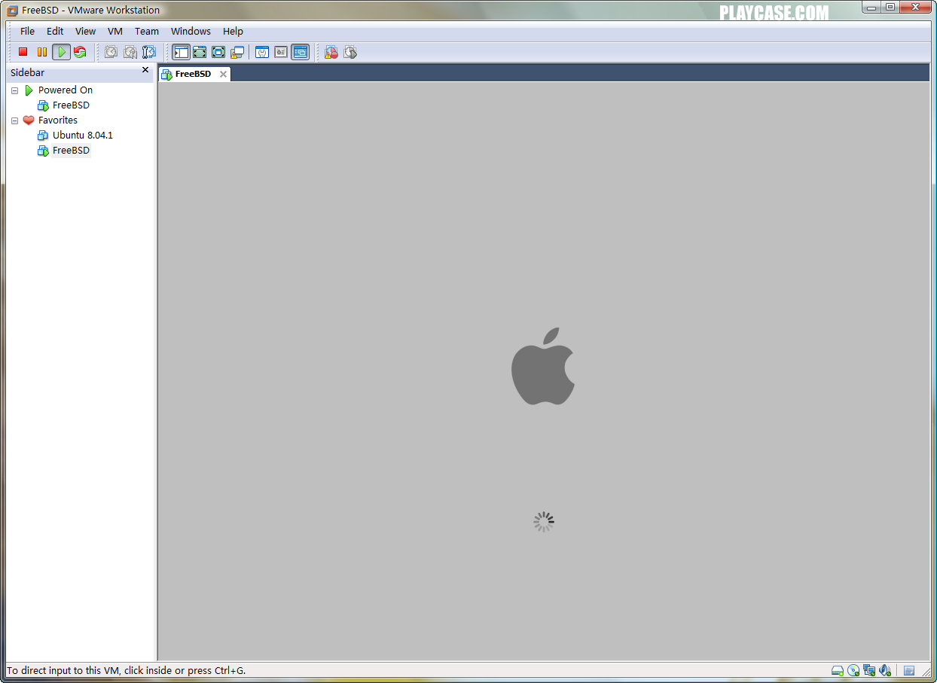Click the Summary view wrench icon
Screen dimensions: 937x683
(262, 52)
